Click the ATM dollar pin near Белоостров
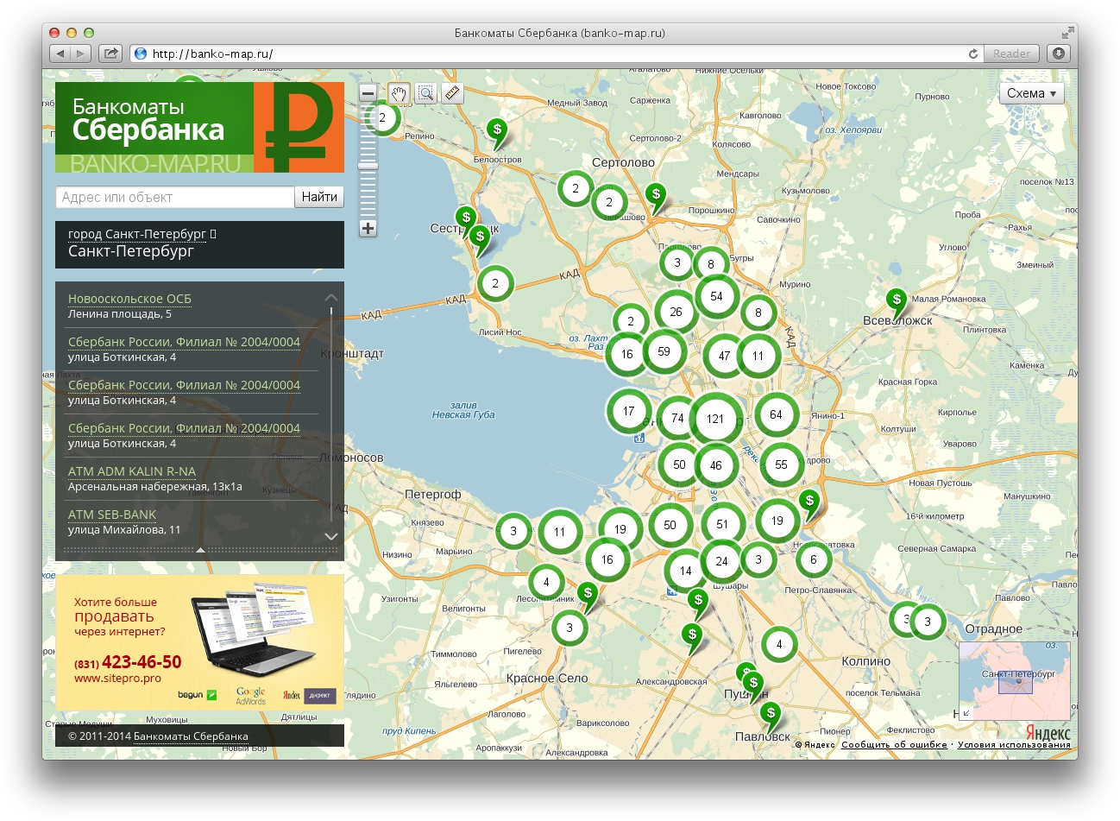1120x821 pixels. (497, 133)
